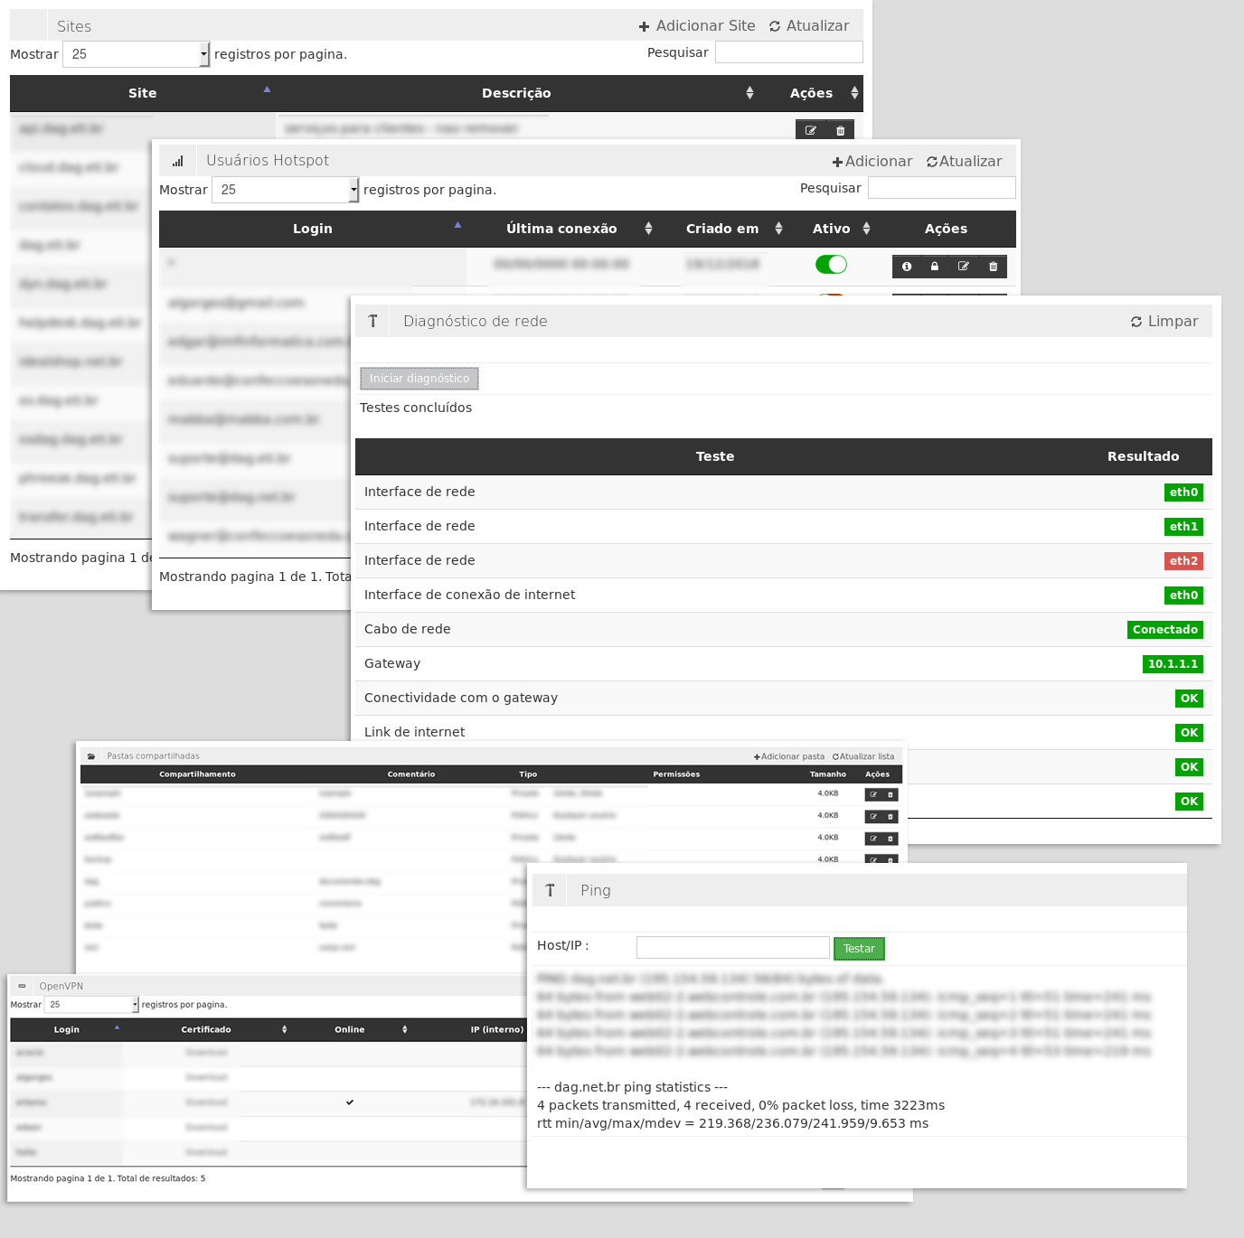Click edit icon in first Sites row
Screen dimensions: 1244x1238
(811, 131)
